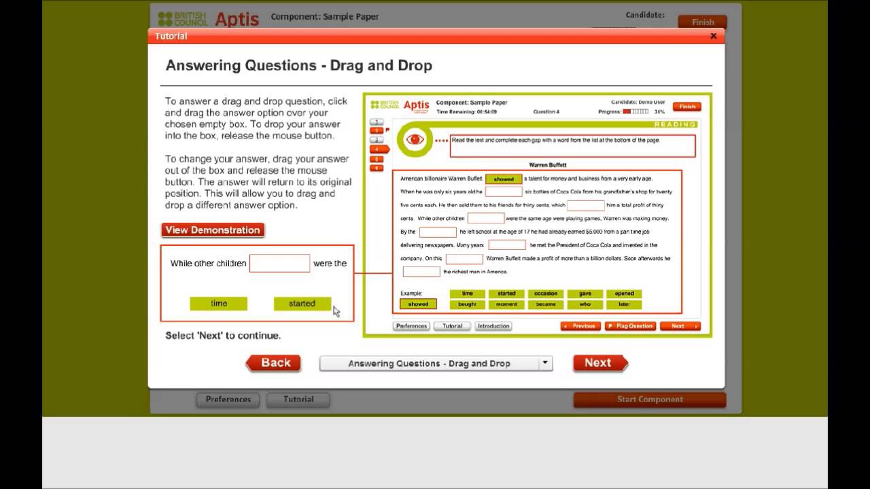The image size is (870, 489).
Task: Pick the 'gave' word option
Action: pyautogui.click(x=585, y=293)
